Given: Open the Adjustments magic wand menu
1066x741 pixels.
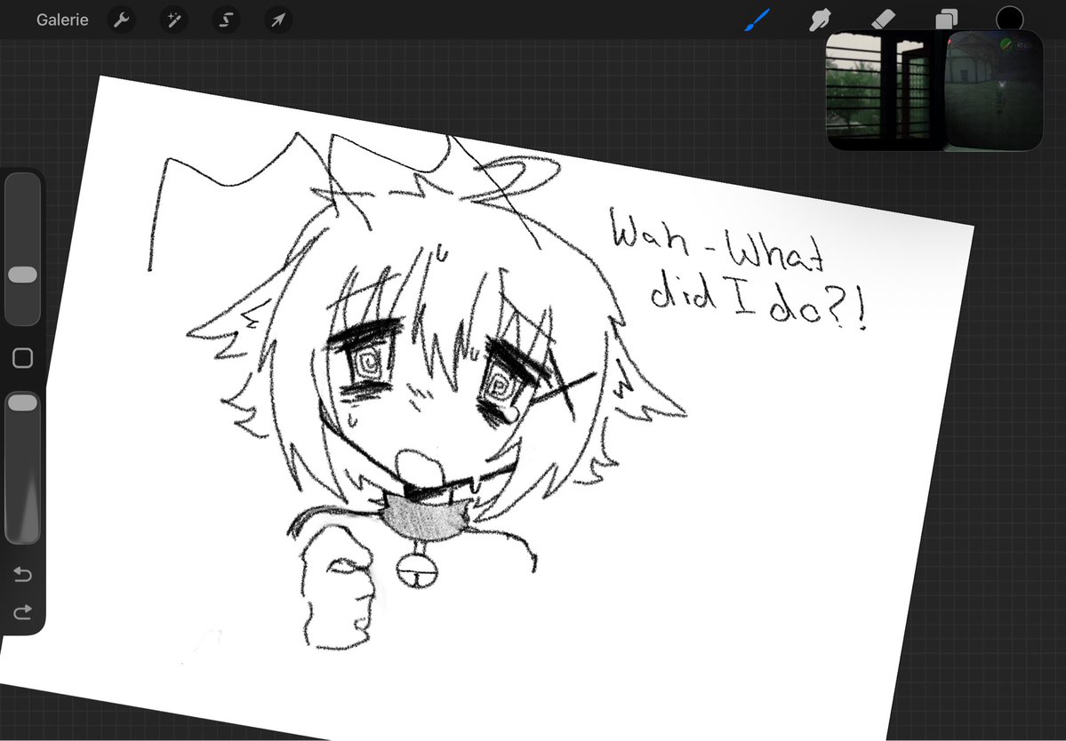Looking at the screenshot, I should pyautogui.click(x=174, y=20).
